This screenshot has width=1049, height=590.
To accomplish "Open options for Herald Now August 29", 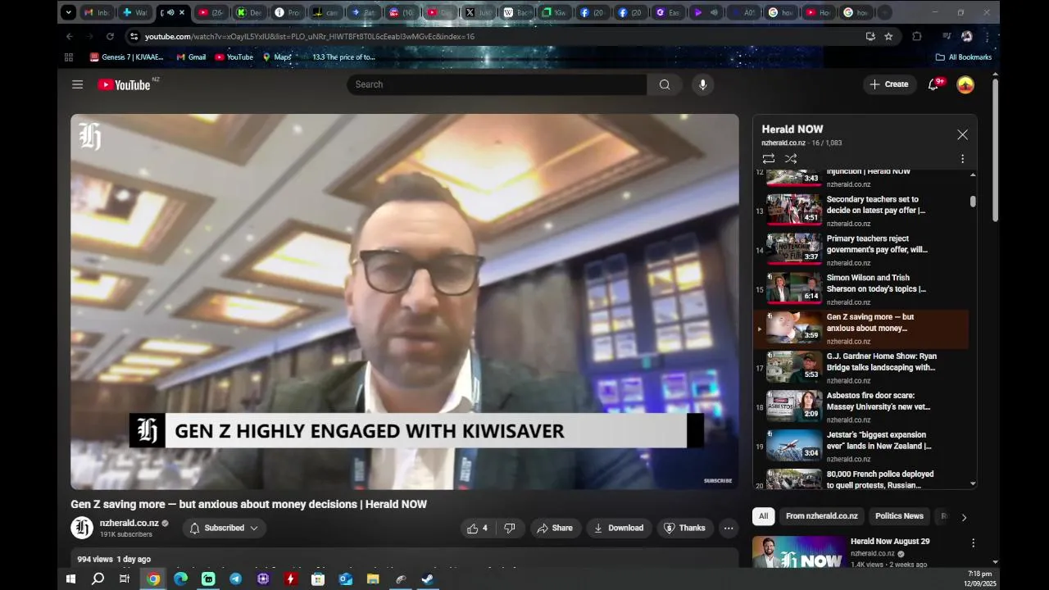I will pos(973,543).
